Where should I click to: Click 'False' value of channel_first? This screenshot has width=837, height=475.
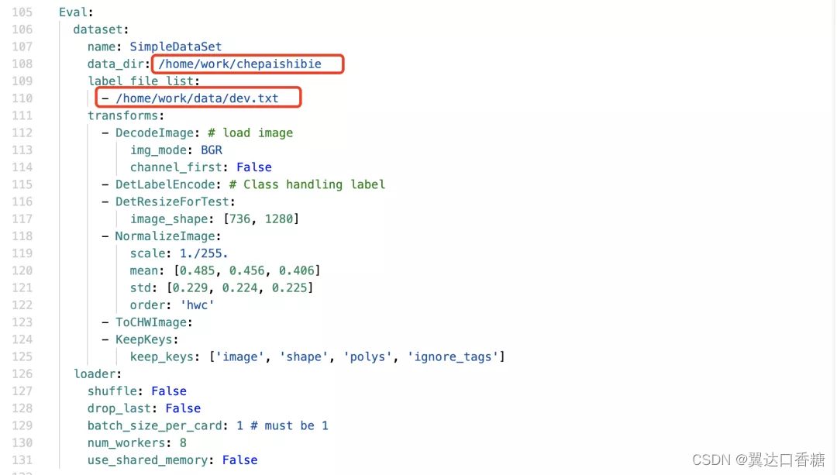tap(254, 167)
